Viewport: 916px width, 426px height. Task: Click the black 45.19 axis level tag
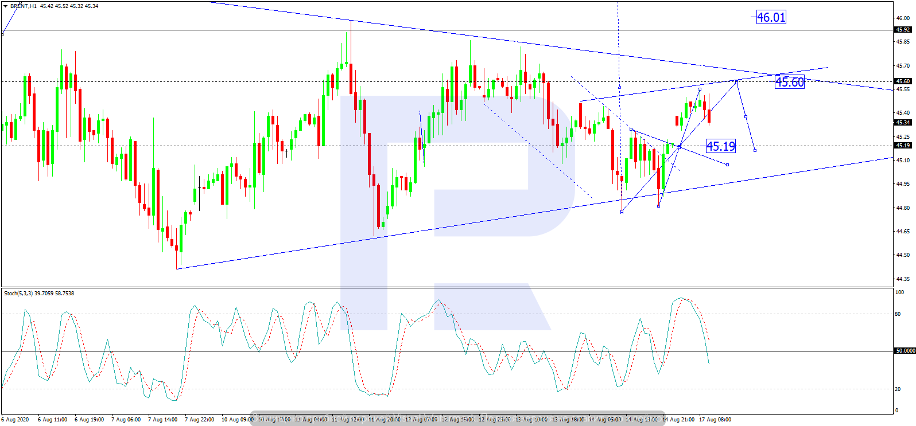point(903,146)
